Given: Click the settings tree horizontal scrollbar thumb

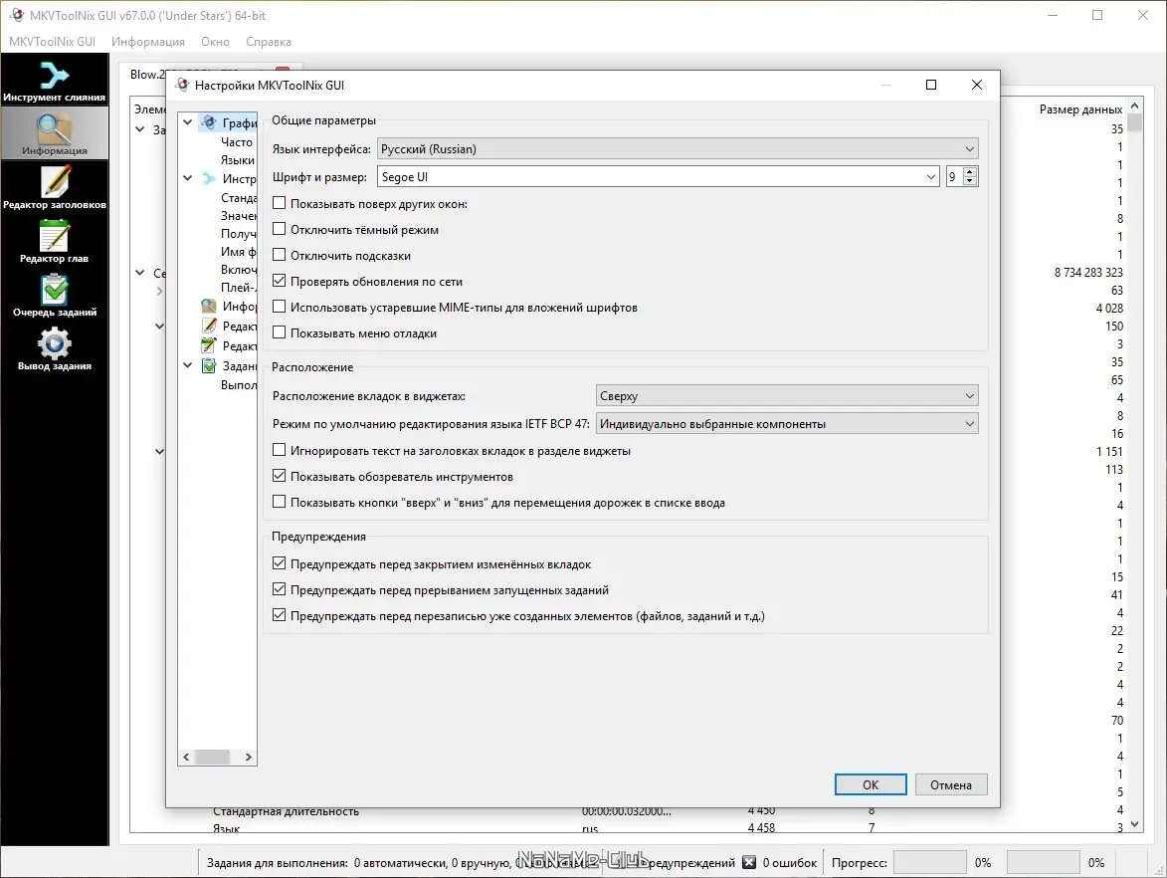Looking at the screenshot, I should [x=212, y=757].
